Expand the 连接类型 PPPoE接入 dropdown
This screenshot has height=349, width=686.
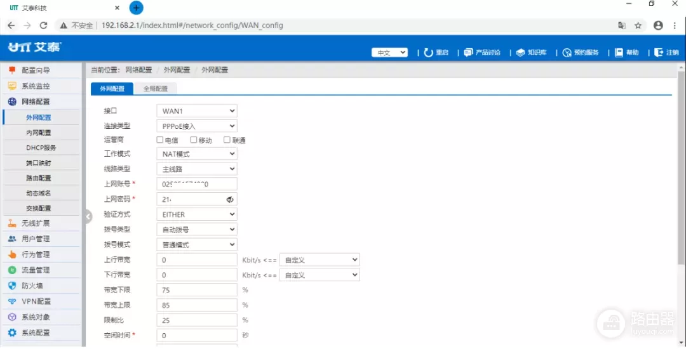tap(196, 126)
